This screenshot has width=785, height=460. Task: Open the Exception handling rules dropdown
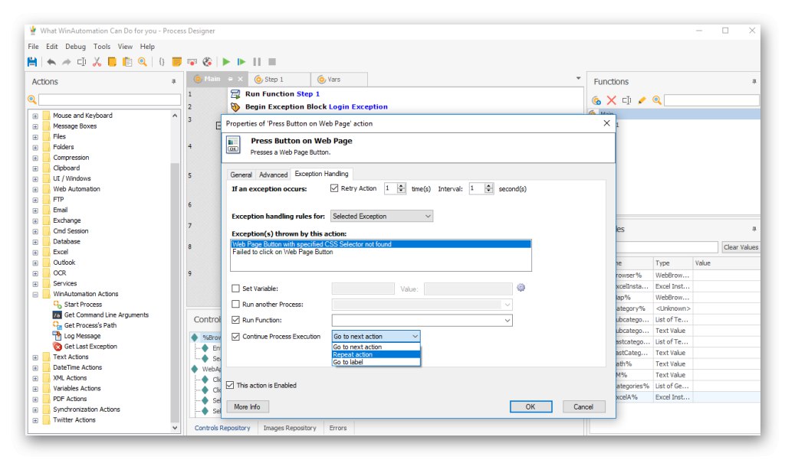(x=382, y=216)
